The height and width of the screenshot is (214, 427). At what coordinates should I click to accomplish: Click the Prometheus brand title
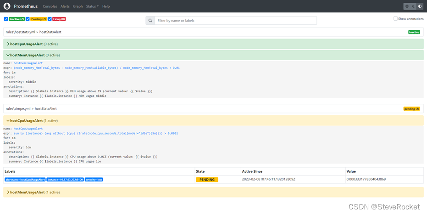coord(26,6)
